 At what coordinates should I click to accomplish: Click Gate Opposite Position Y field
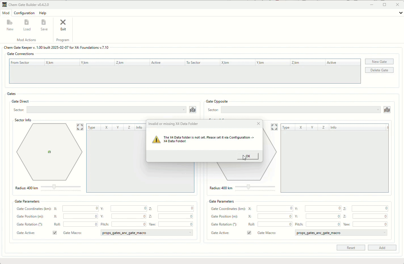coord(323,216)
